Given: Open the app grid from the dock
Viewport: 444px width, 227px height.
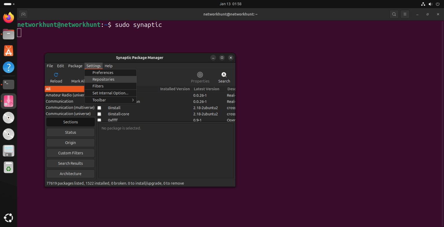Looking at the screenshot, I should tap(8, 218).
